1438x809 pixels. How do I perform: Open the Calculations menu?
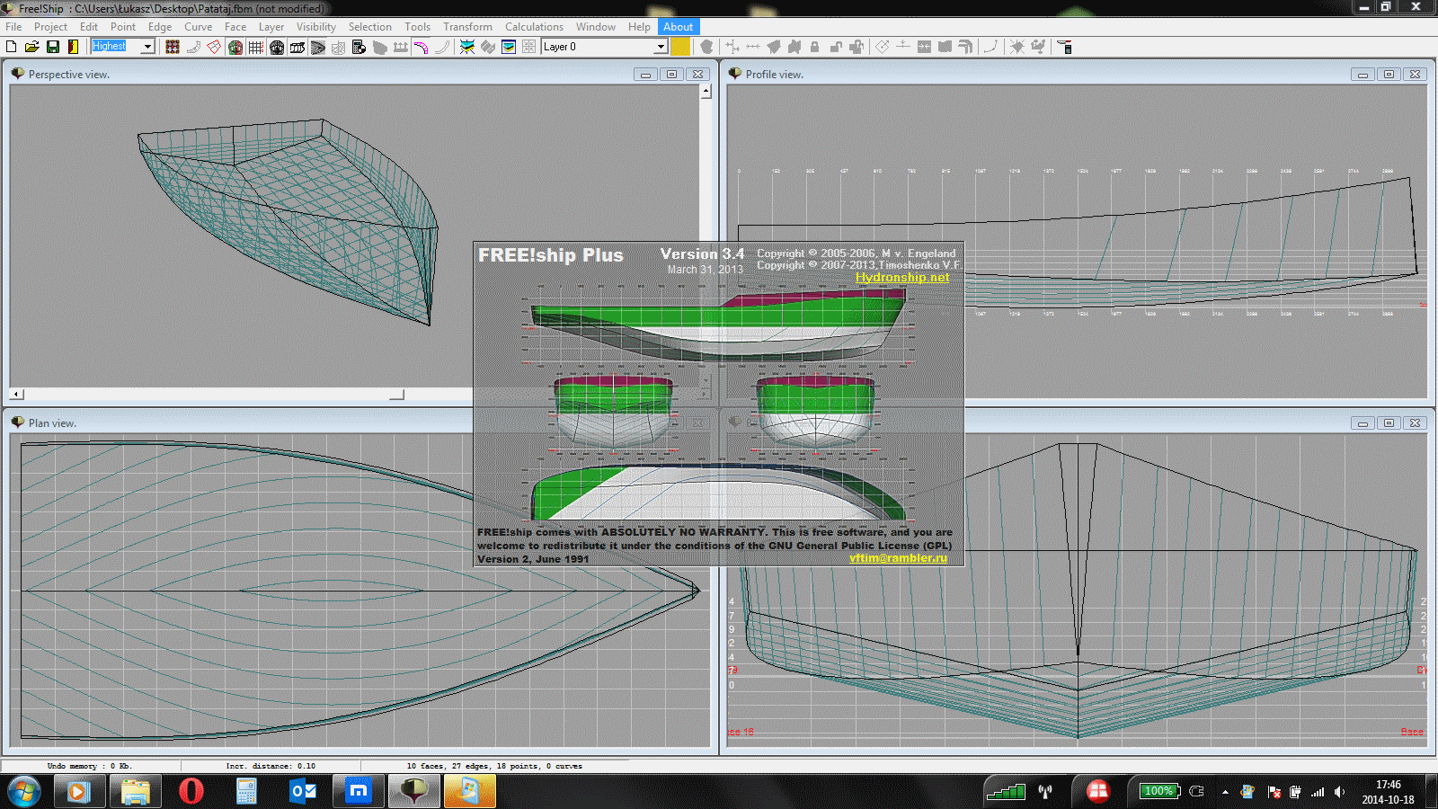click(534, 27)
